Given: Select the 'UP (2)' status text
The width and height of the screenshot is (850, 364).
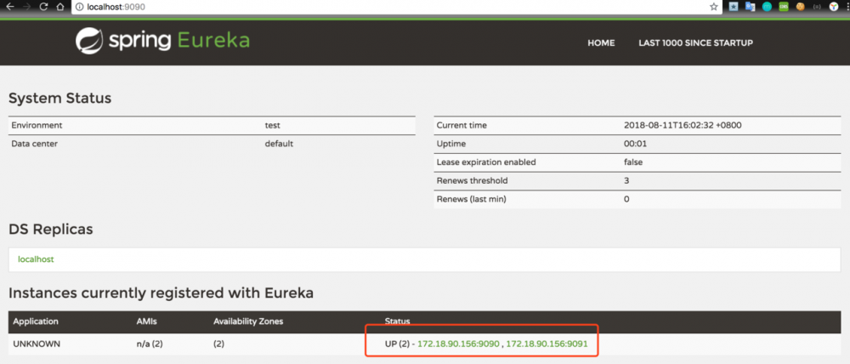Looking at the screenshot, I should 397,344.
